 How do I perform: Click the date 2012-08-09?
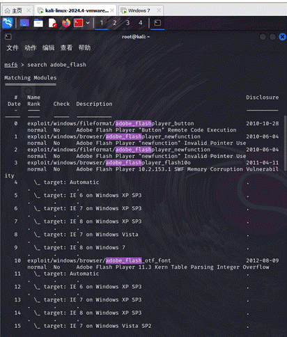(x=263, y=260)
